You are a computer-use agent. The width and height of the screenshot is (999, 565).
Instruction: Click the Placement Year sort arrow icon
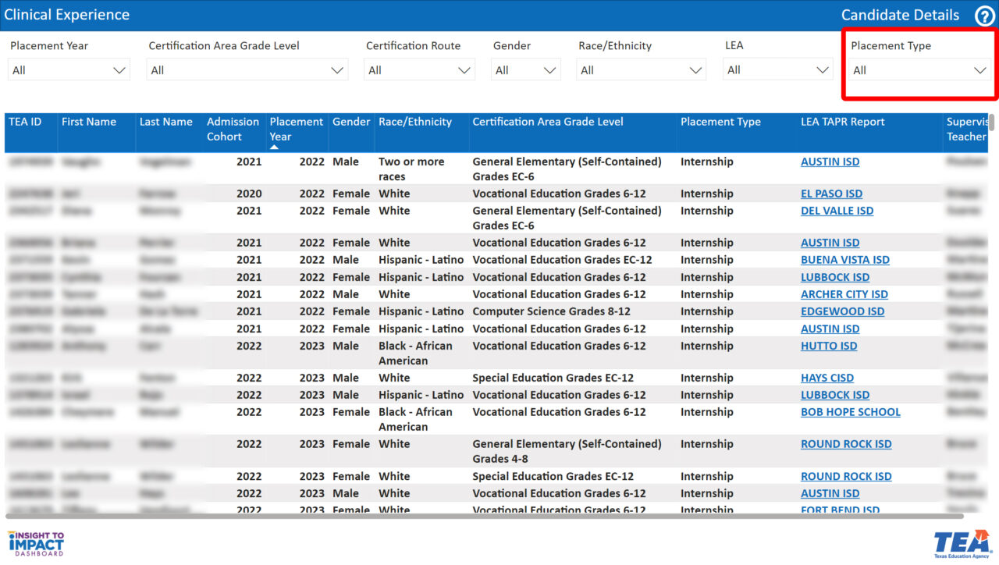pos(274,147)
